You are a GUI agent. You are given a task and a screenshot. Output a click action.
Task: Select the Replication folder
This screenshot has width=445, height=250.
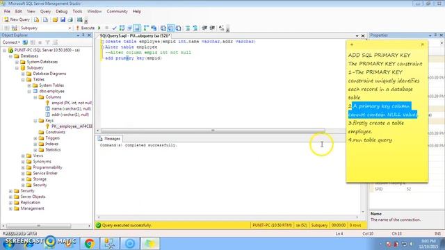click(x=27, y=203)
